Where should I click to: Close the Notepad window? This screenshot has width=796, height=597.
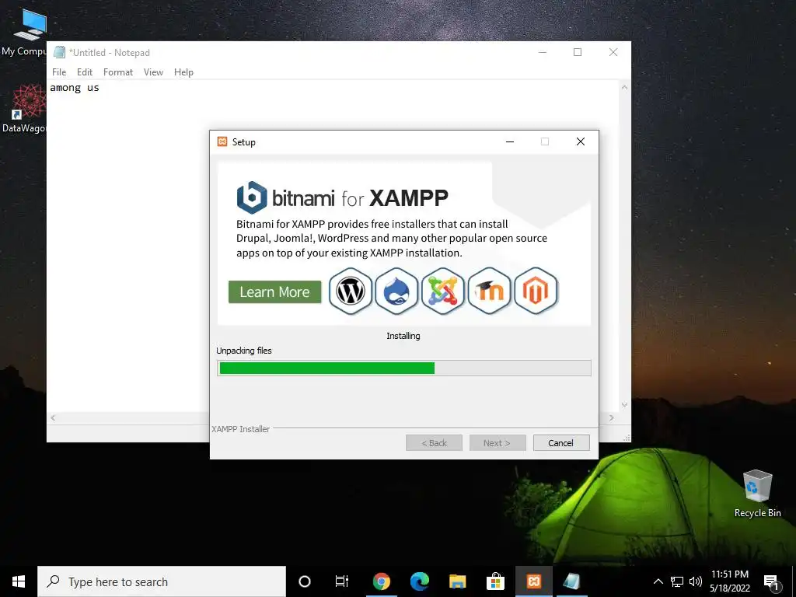point(613,52)
